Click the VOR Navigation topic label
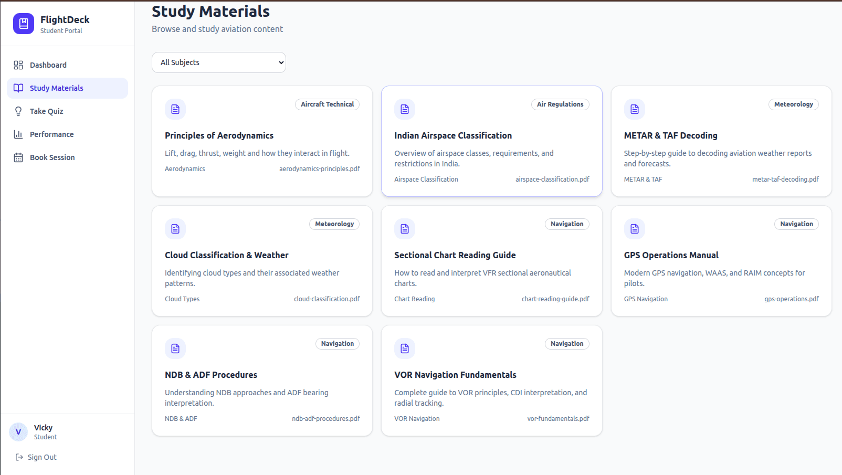The height and width of the screenshot is (475, 842). click(417, 419)
